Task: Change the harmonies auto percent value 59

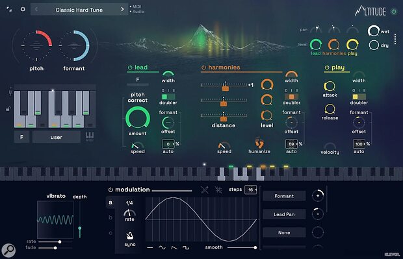Action: 291,144
